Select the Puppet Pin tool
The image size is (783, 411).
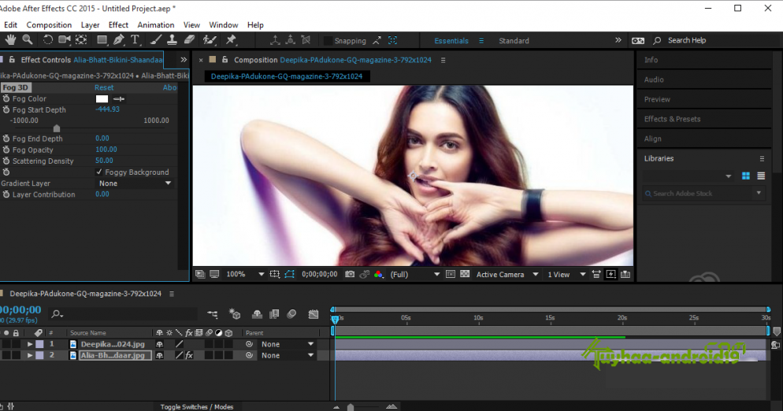(231, 40)
